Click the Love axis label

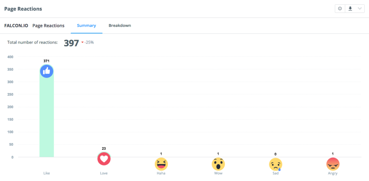tap(104, 173)
